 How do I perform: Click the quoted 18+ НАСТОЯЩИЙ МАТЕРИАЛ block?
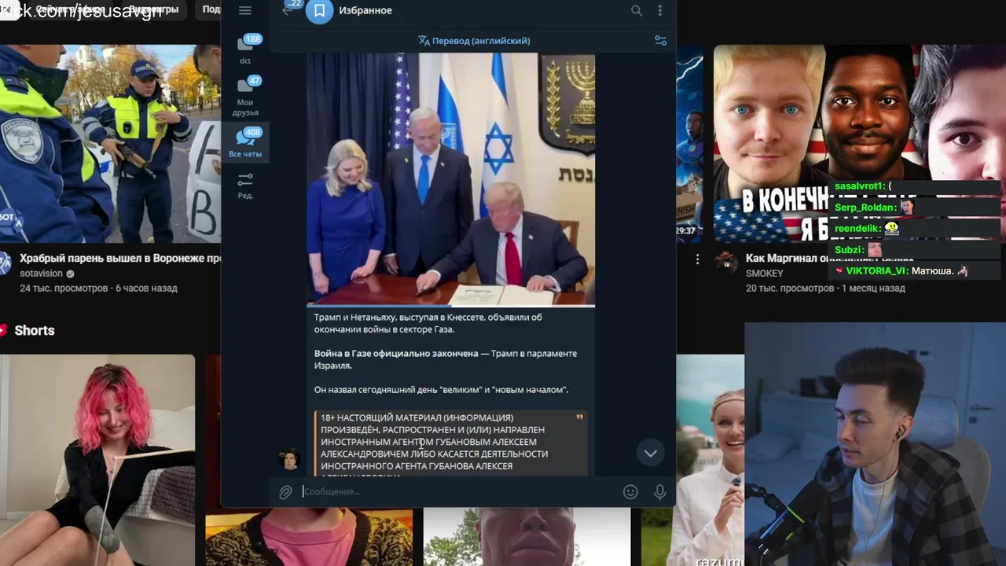(x=451, y=443)
